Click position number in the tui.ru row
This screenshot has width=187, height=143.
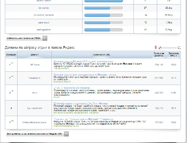[x=10, y=93]
